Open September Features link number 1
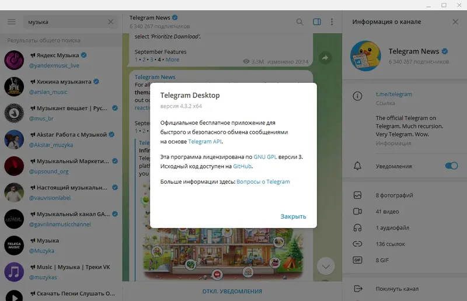This screenshot has height=301, width=467. pos(136,60)
